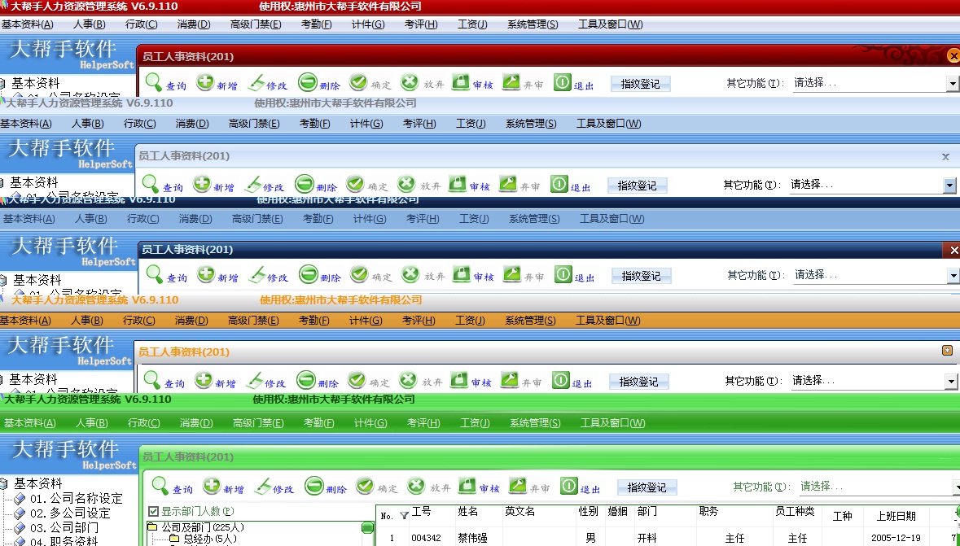
Task: Click 指纹登记 button in pale-blue-themed window
Action: coord(637,186)
